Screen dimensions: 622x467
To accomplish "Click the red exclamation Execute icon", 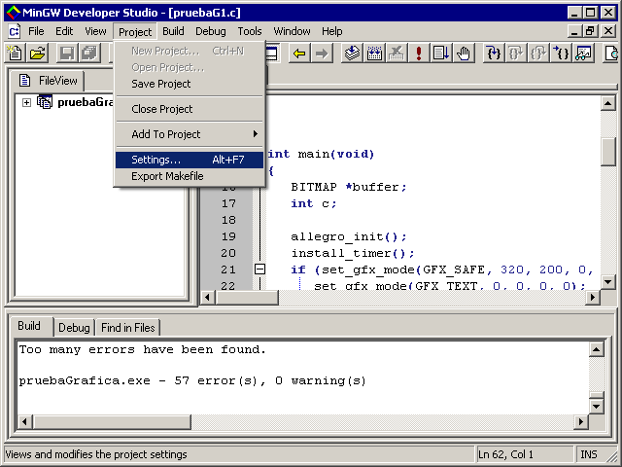I will tap(419, 53).
